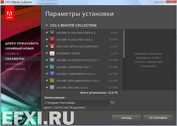Screen dimensions: 177x126
Task: Select ADOBE DREAMWEAVER CS5.5 product name
Action: (78, 81)
